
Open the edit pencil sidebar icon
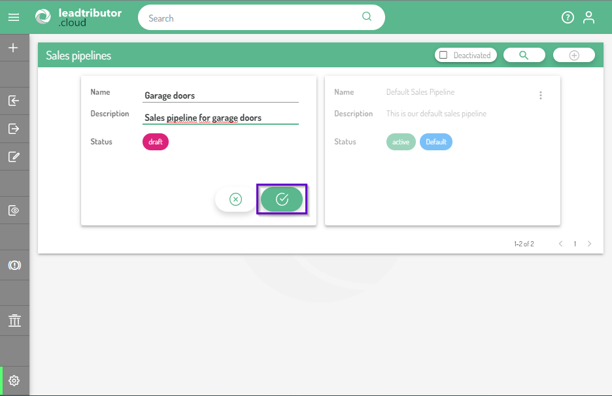tap(14, 157)
